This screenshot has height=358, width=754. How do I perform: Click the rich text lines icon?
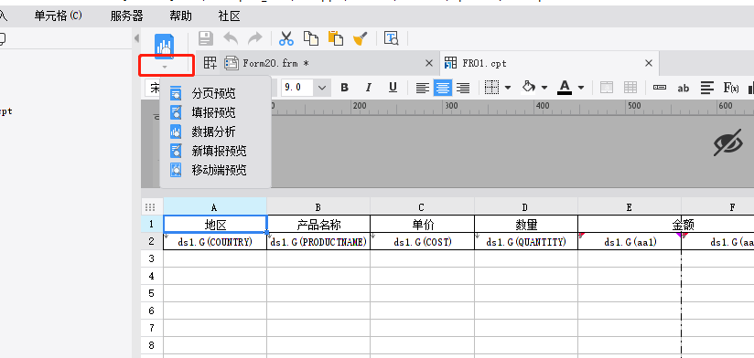[706, 88]
